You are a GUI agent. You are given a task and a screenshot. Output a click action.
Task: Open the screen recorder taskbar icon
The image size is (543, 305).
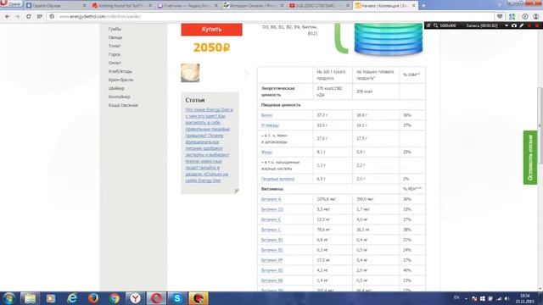199,298
